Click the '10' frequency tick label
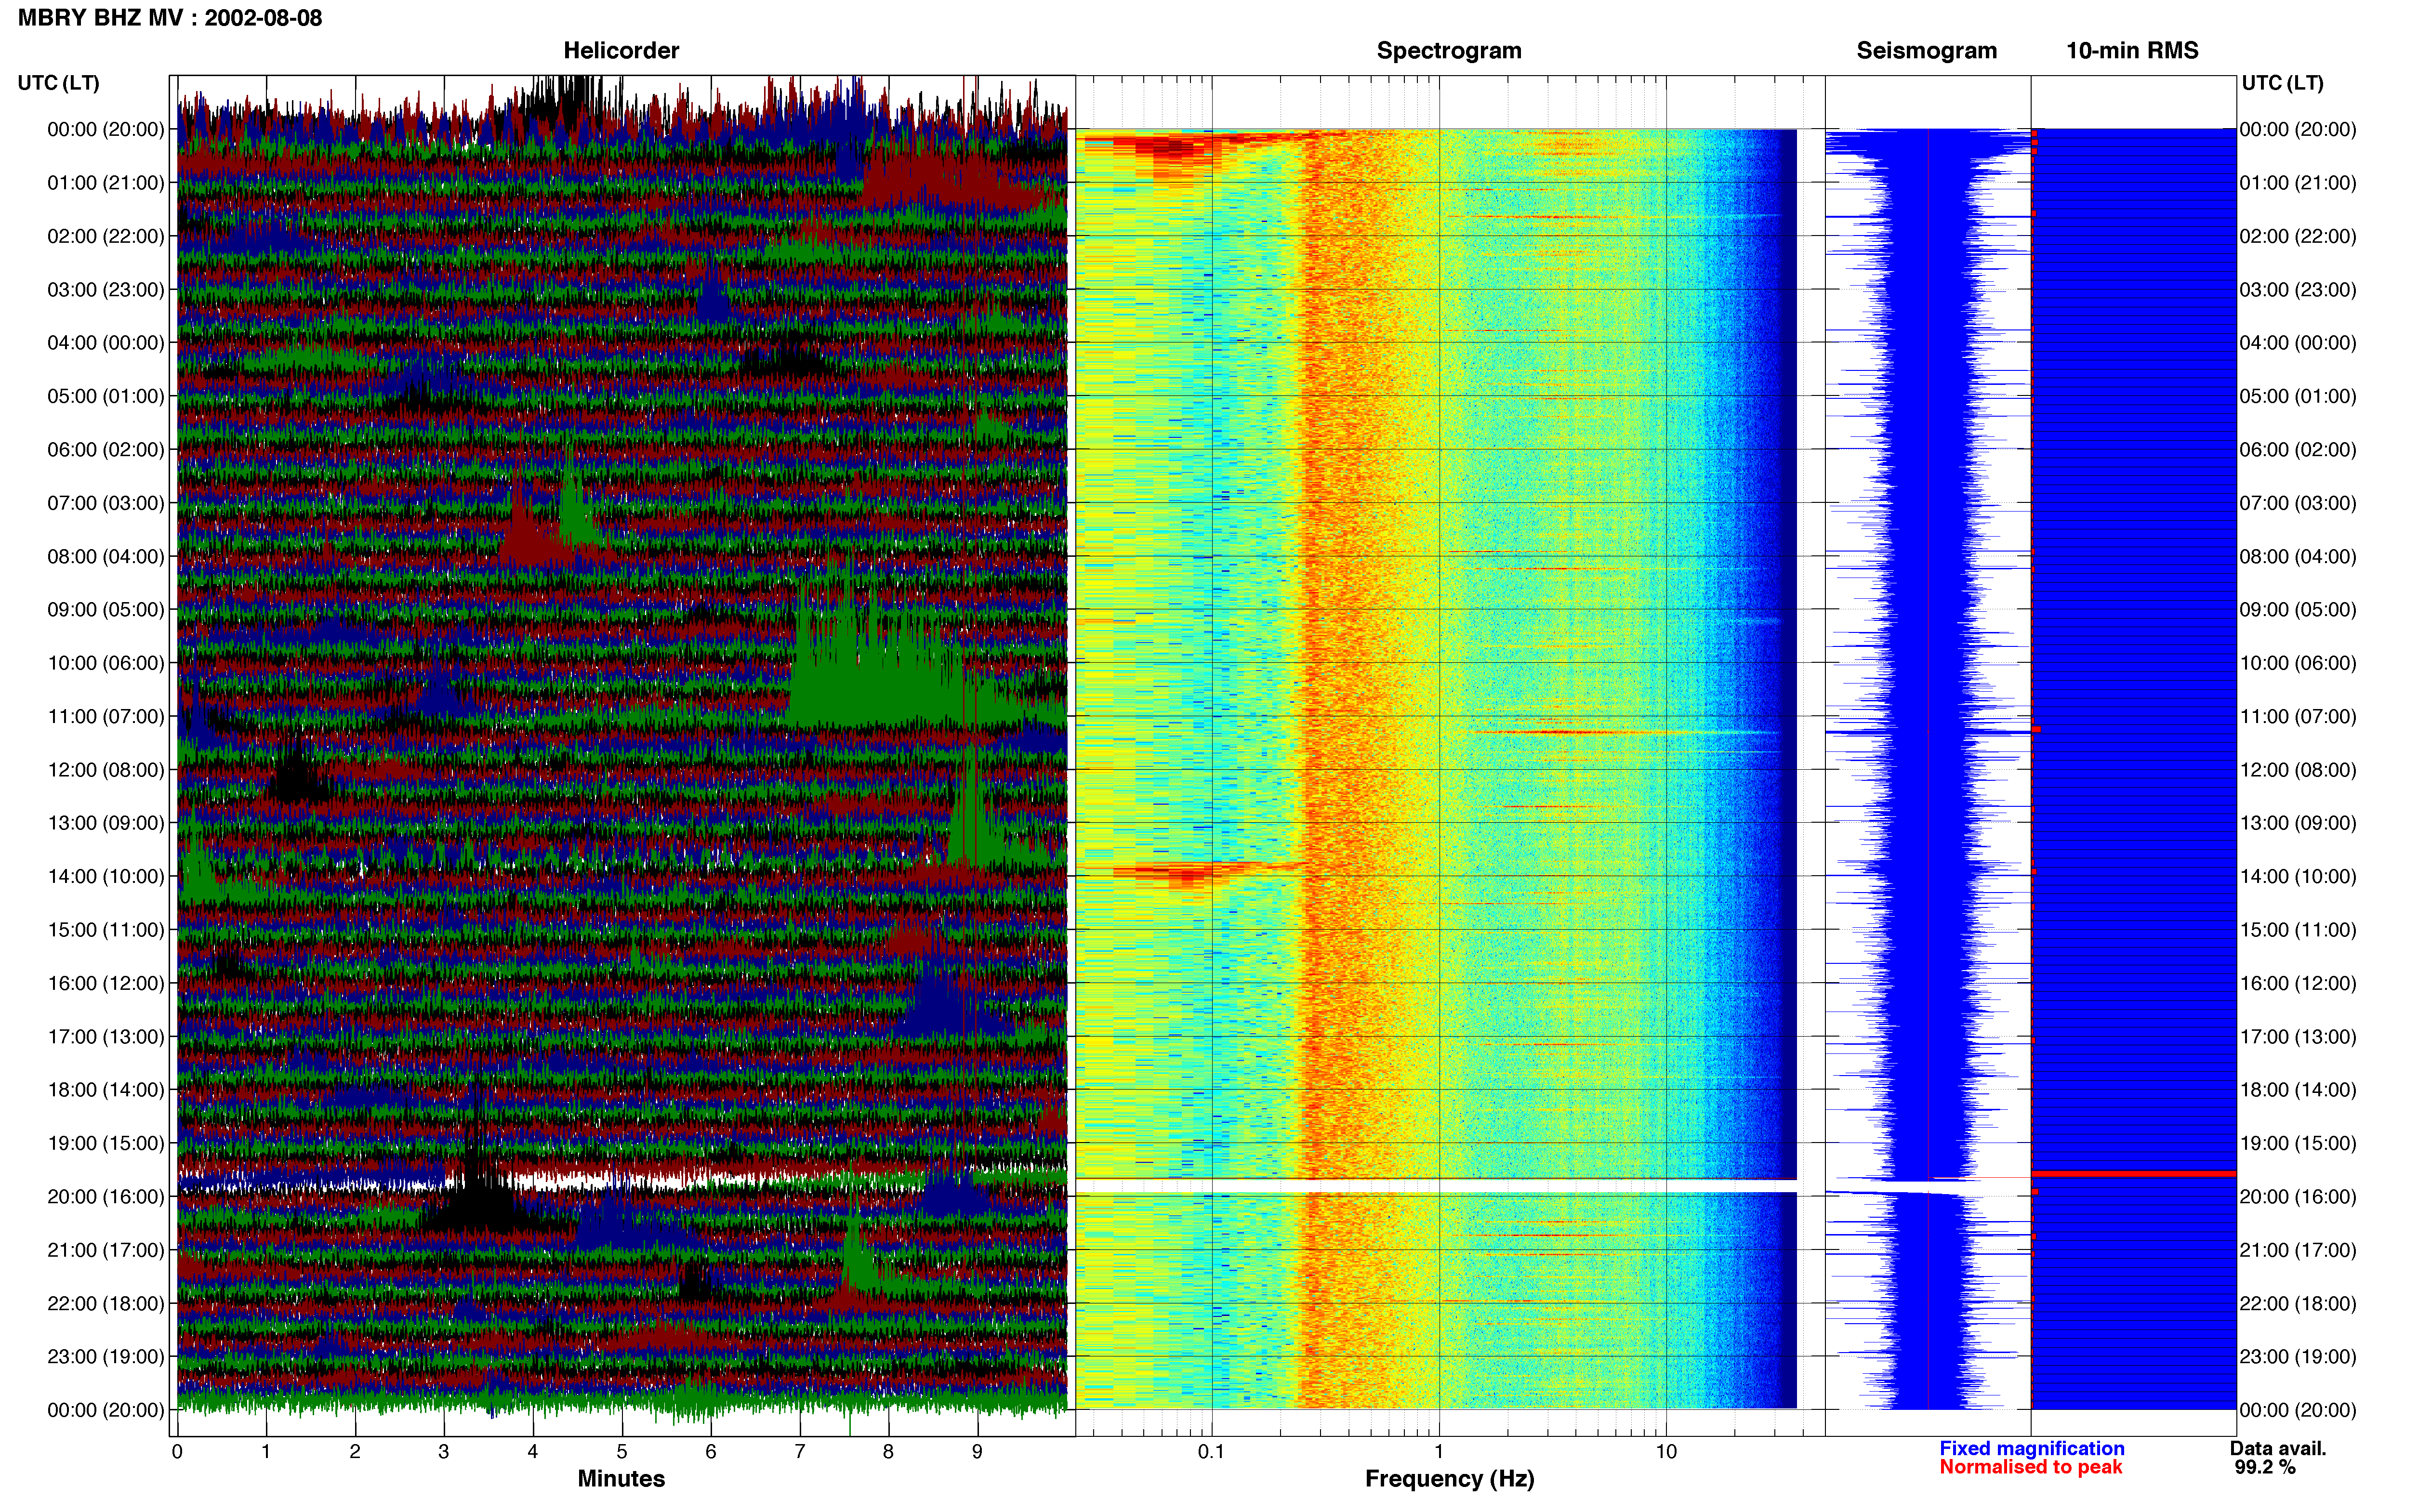Viewport: 2418px width, 1512px height. (x=1665, y=1451)
